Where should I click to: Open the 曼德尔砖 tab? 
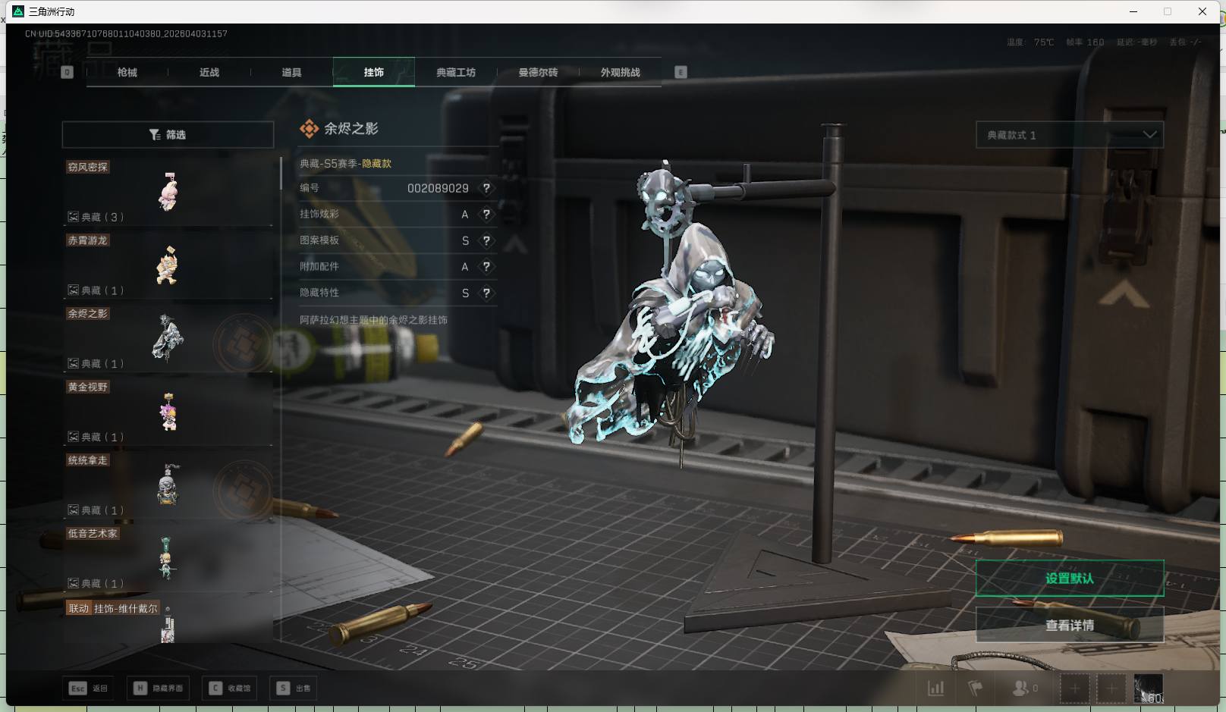click(x=538, y=73)
